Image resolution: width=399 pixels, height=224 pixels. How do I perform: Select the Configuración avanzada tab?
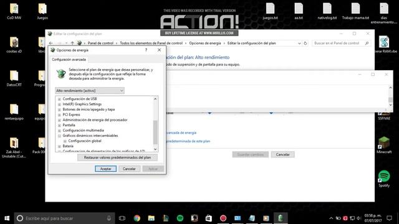point(69,60)
